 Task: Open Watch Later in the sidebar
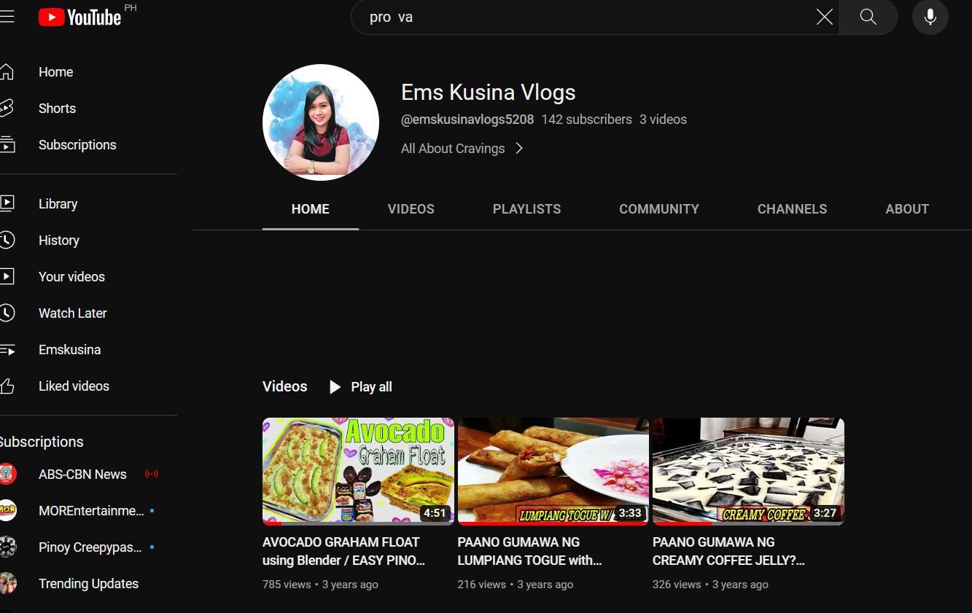click(x=73, y=313)
